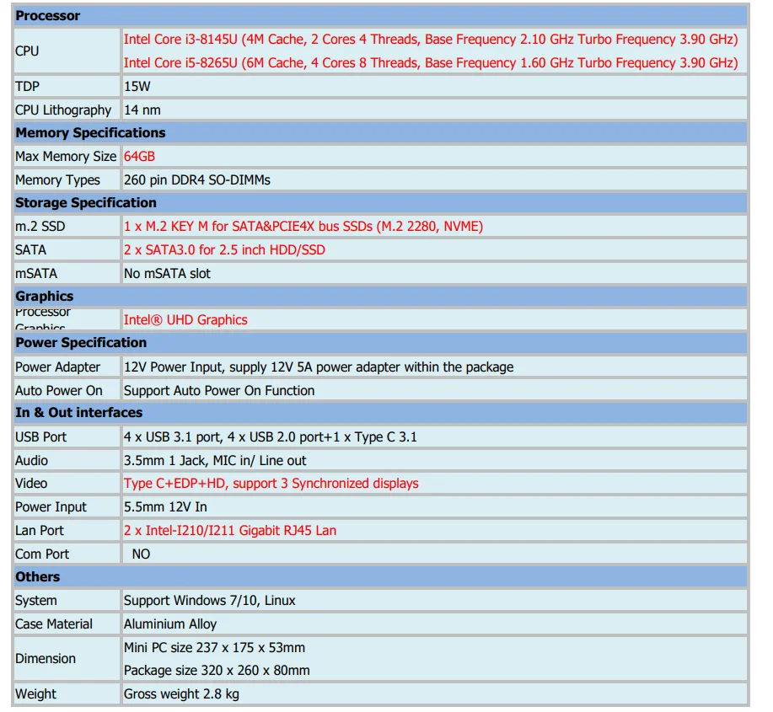Image resolution: width=773 pixels, height=712 pixels.
Task: Click the Gross weight 2.8 kg value
Action: pos(181,695)
